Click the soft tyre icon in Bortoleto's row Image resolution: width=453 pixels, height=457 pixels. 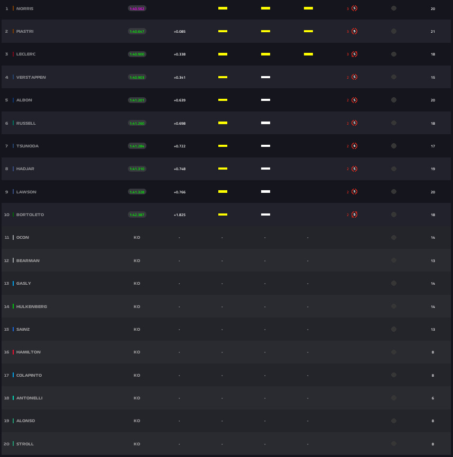354,214
